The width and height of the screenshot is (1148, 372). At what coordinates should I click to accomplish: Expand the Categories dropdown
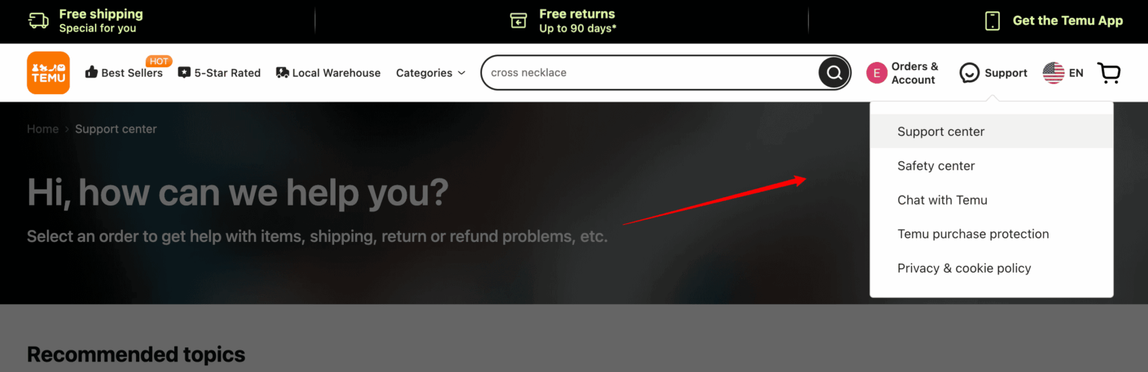(430, 72)
